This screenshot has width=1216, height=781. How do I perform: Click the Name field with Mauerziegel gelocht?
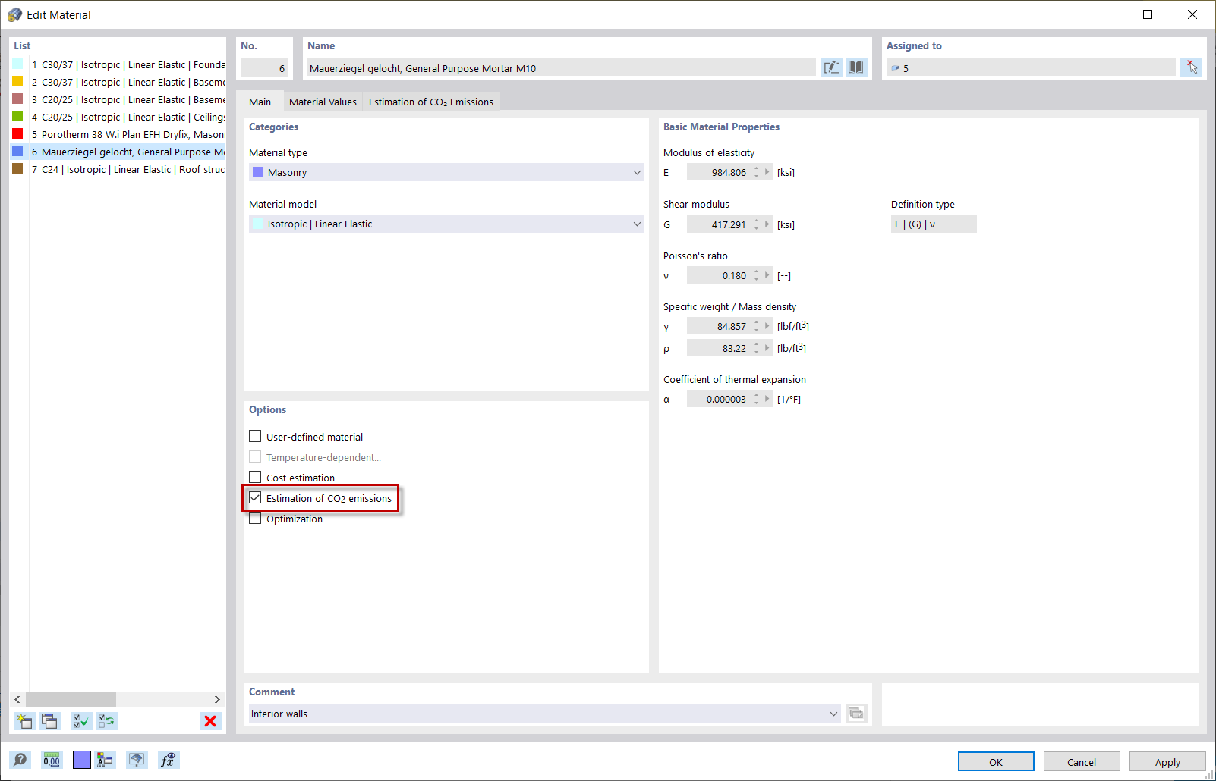tap(561, 67)
